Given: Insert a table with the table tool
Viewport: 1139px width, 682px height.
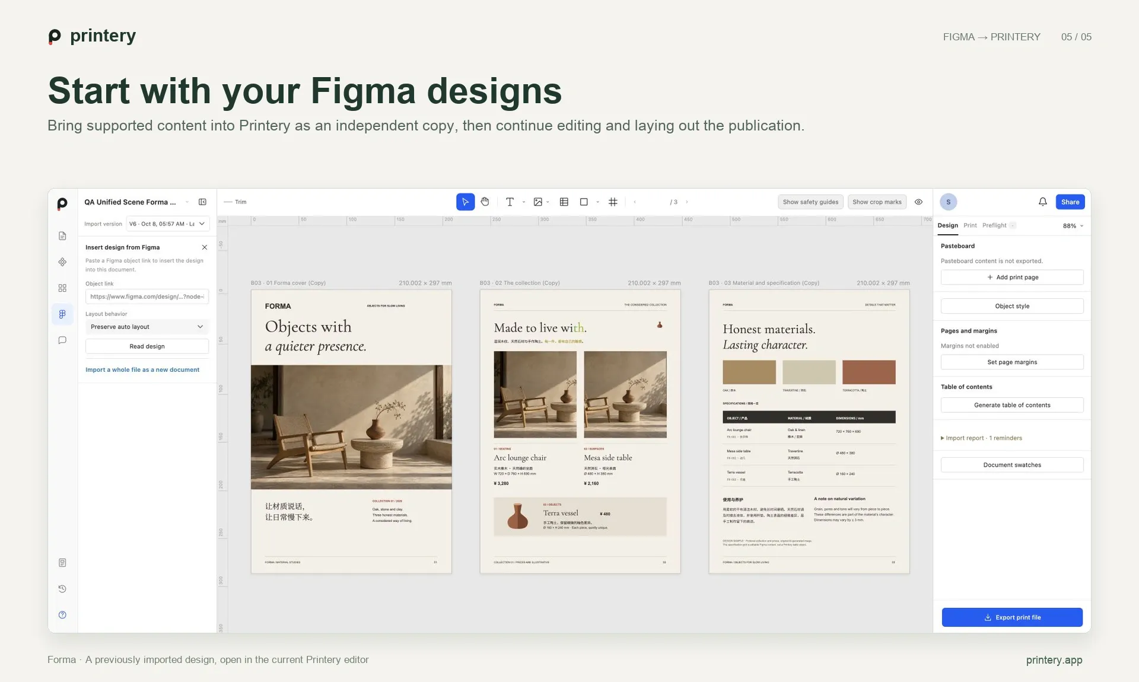Looking at the screenshot, I should [x=564, y=202].
